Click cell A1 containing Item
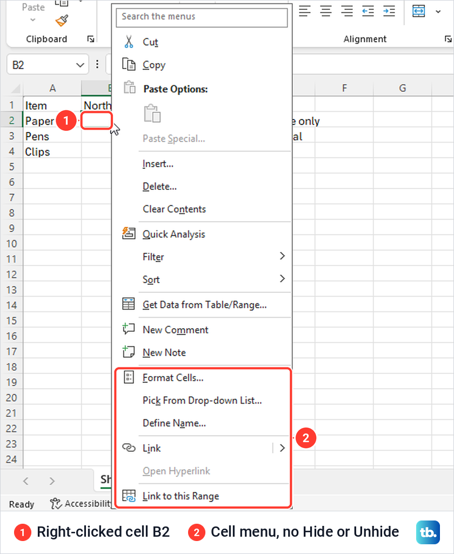This screenshot has width=454, height=554. click(52, 105)
